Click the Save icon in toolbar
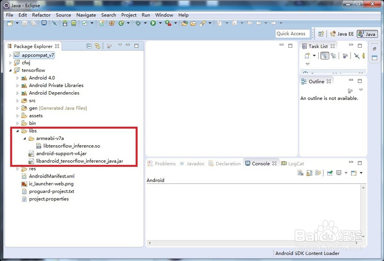 [x=25, y=23]
